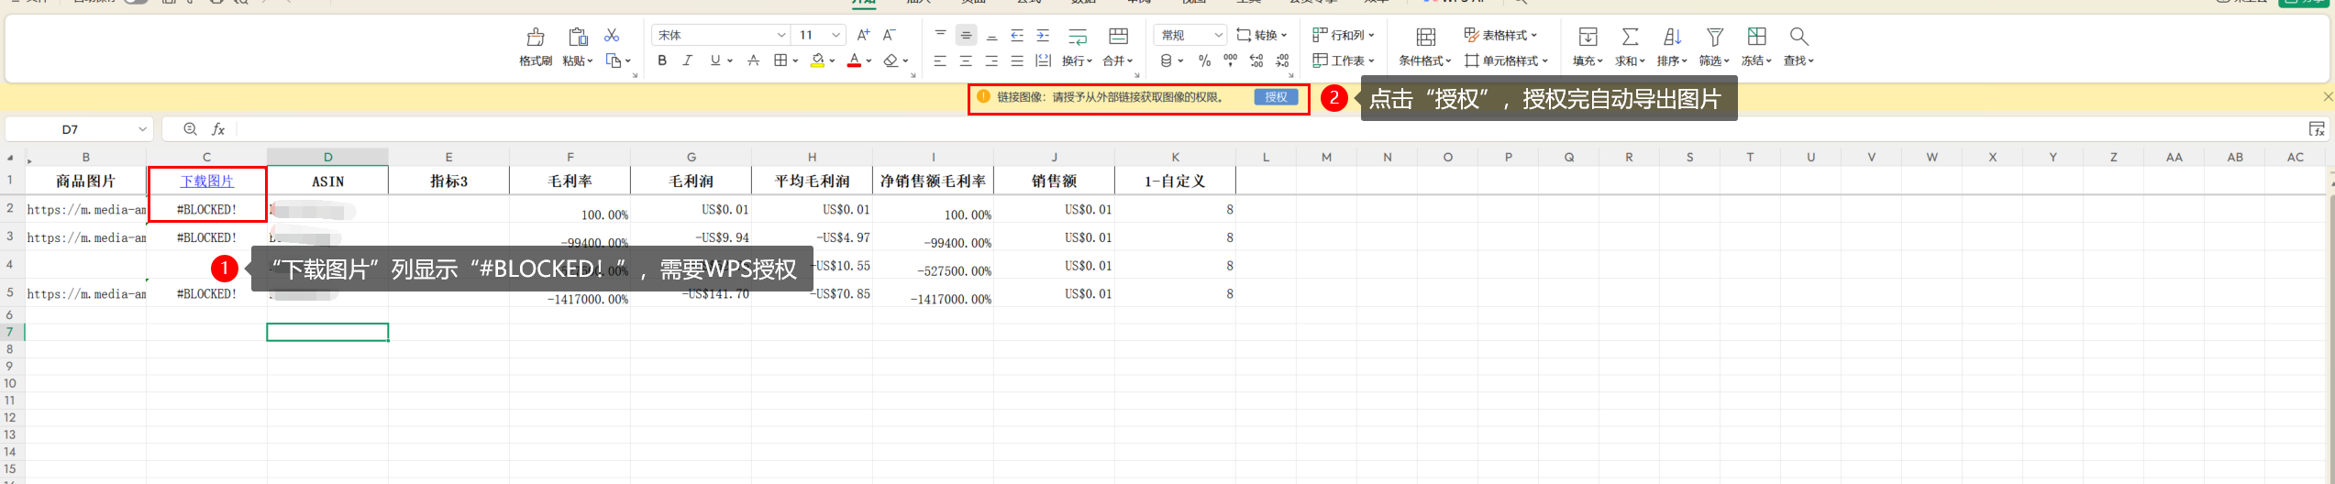Click the percent style icon

tap(1204, 60)
